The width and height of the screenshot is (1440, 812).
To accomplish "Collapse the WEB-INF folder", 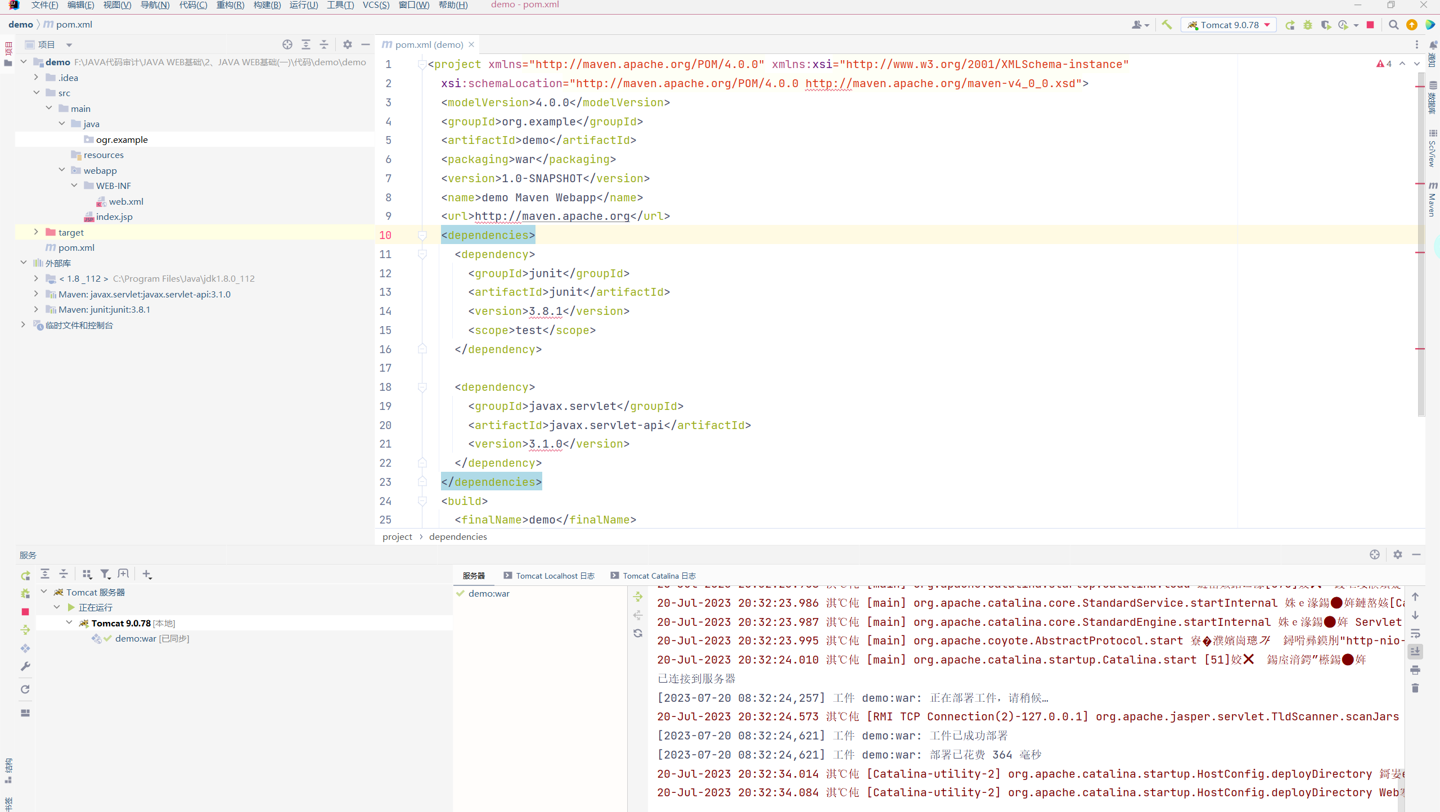I will (74, 185).
